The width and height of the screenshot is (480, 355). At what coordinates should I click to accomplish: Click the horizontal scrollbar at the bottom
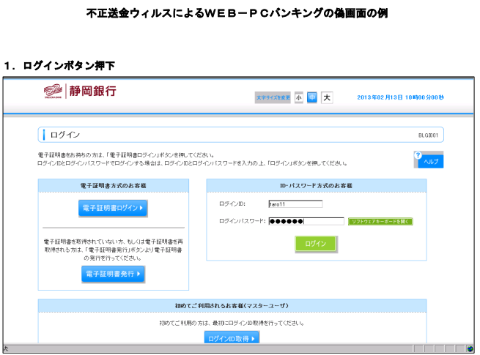tap(235, 348)
